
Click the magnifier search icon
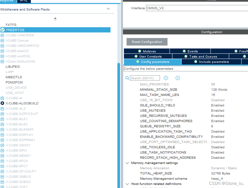pos(127,78)
